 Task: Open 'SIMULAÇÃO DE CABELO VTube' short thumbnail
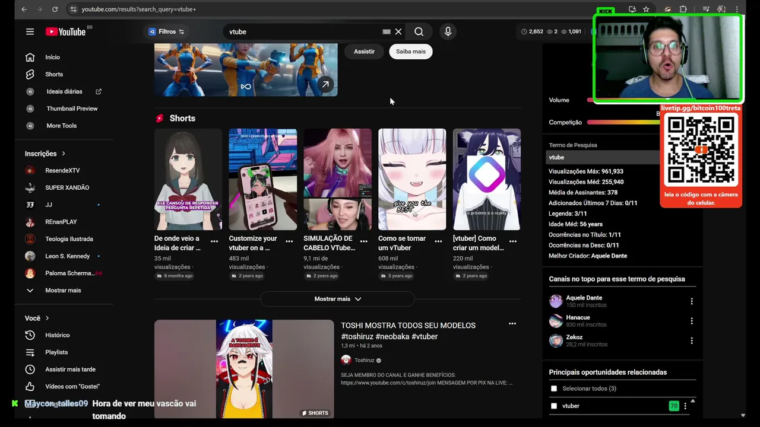(x=337, y=179)
